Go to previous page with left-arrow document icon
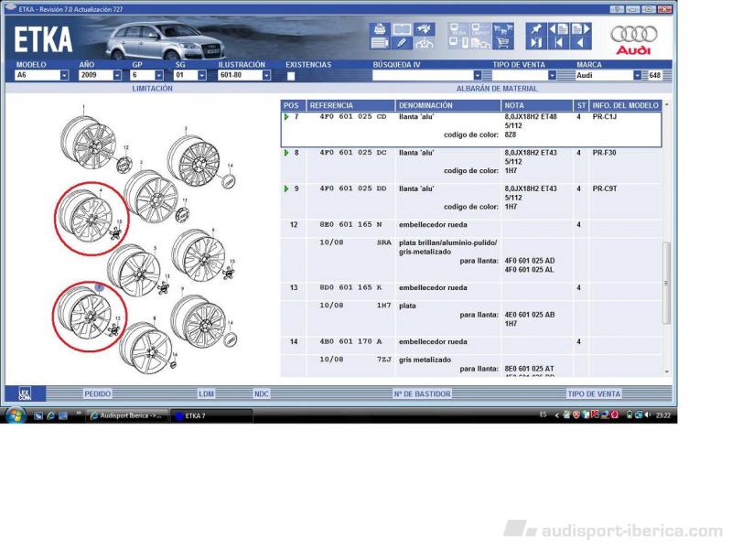Viewport: 732px width, 549px height. [559, 29]
